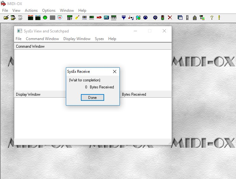
Task: Open the blue-topped monitor window icon
Action: (x=38, y=17)
